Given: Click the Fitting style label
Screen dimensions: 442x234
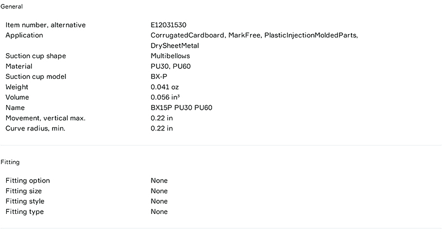Looking at the screenshot, I should coord(25,202).
